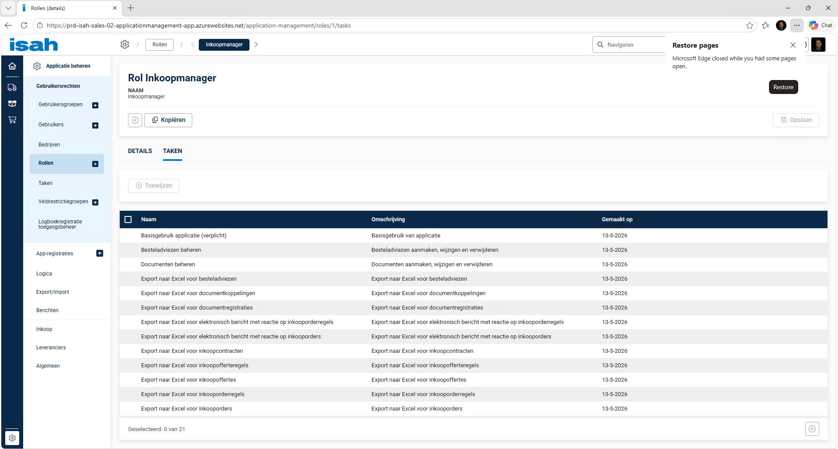Open Logboekregistratie toegangsbeheer menu item
This screenshot has height=449, width=838.
60,224
